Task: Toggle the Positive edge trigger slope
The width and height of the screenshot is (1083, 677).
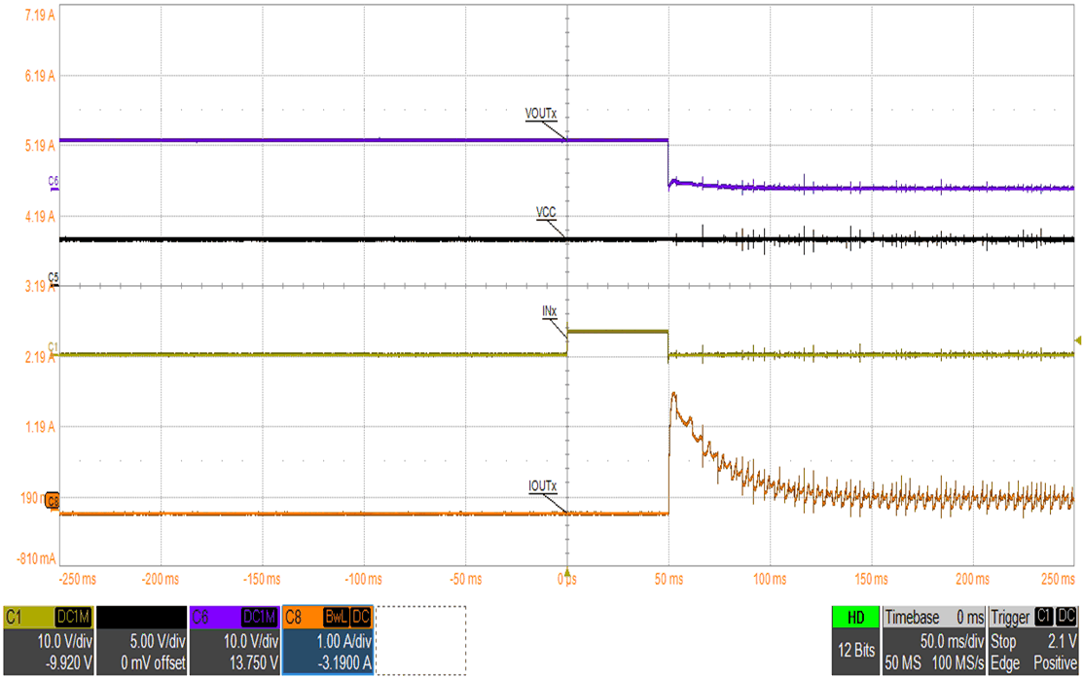Action: pyautogui.click(x=1055, y=661)
